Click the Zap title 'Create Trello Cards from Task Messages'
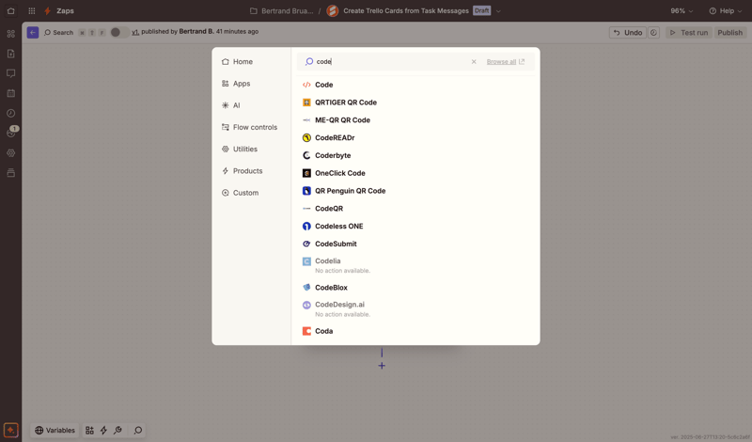Image resolution: width=752 pixels, height=442 pixels. point(406,10)
